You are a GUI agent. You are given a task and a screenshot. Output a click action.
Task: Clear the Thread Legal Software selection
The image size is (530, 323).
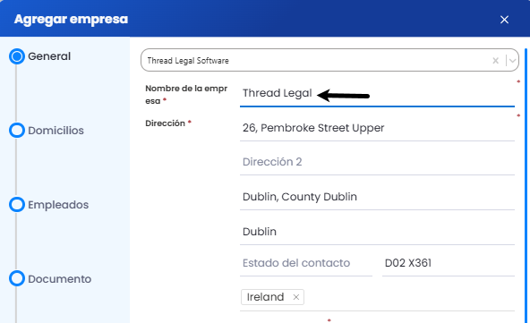point(495,61)
